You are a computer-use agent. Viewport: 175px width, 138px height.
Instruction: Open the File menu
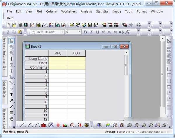(9, 11)
